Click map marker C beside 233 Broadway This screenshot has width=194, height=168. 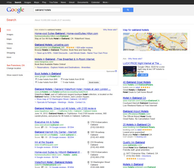[x=88, y=143]
